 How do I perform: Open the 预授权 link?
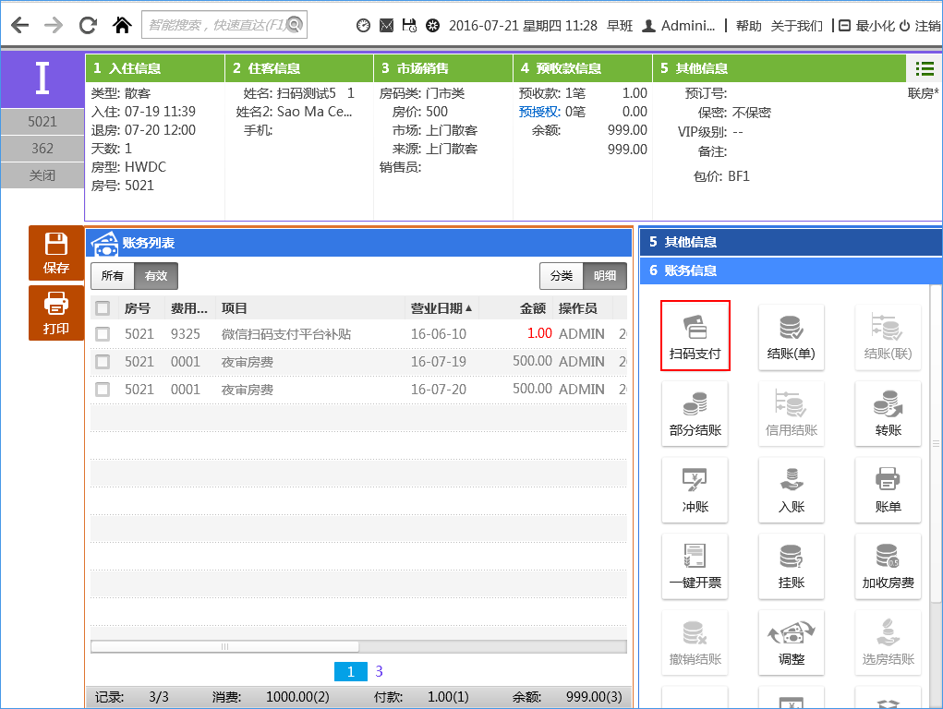point(539,112)
